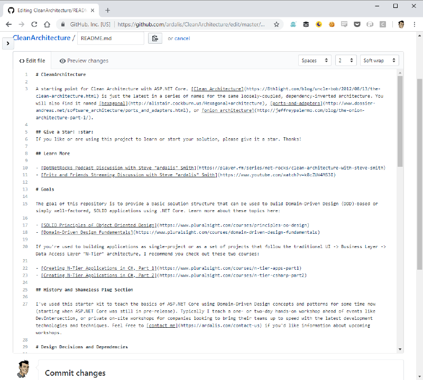Screen dimensions: 423x380
Task: Click the Domain-Driven Design Fundamentals link text
Action: tap(87, 232)
